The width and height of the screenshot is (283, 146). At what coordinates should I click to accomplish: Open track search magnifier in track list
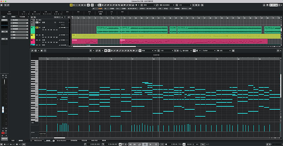(69, 17)
